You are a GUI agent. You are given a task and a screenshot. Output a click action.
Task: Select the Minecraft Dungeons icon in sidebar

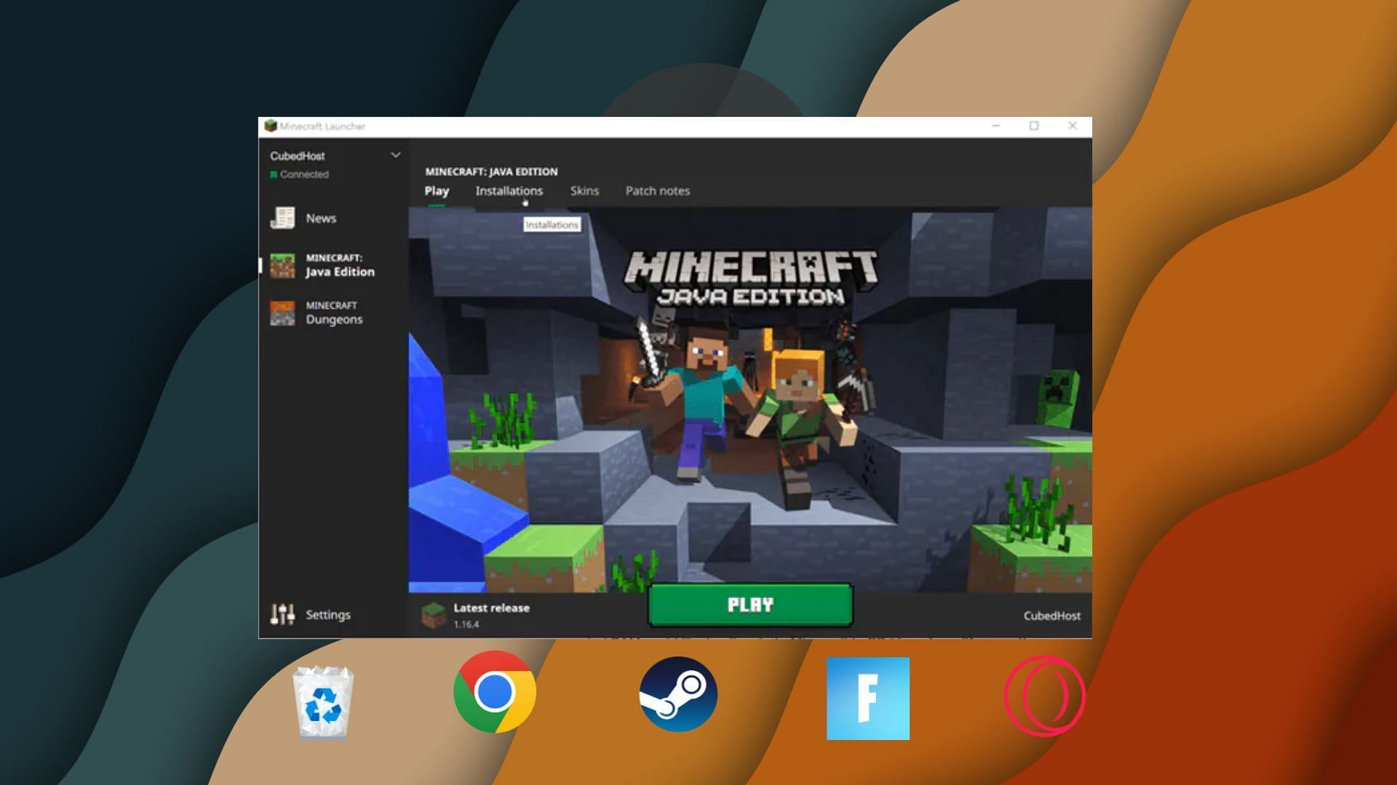(282, 313)
